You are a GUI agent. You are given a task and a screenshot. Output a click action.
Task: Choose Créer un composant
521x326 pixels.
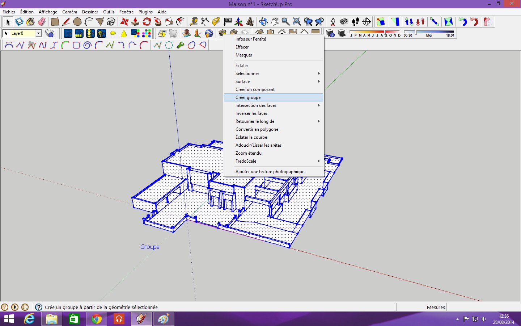274,89
